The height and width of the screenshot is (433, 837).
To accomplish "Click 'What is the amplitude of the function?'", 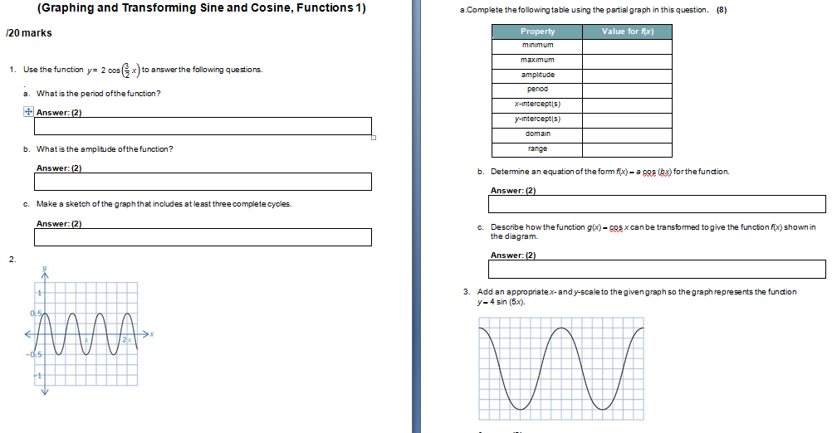I will pyautogui.click(x=105, y=149).
